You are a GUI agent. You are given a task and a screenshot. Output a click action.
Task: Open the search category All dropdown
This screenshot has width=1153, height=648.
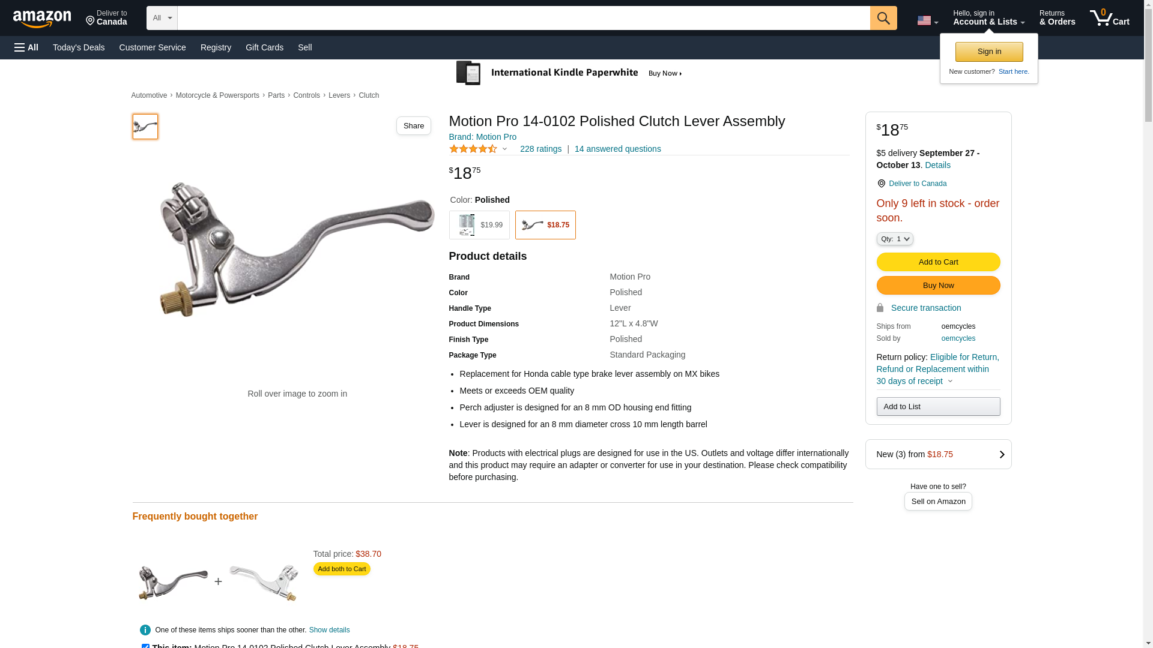162,18
